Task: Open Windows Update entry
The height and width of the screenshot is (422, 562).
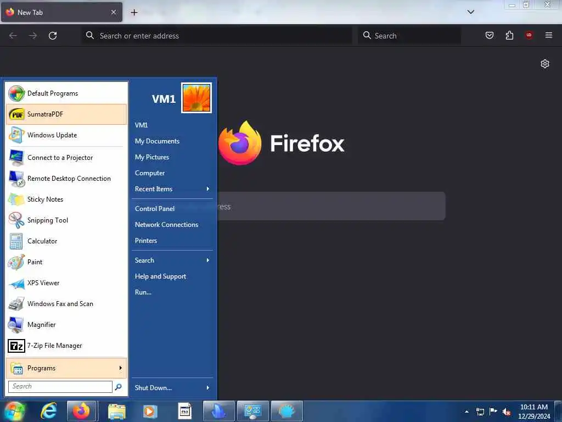Action: click(66, 135)
